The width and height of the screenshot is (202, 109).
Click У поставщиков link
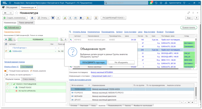point(27,67)
